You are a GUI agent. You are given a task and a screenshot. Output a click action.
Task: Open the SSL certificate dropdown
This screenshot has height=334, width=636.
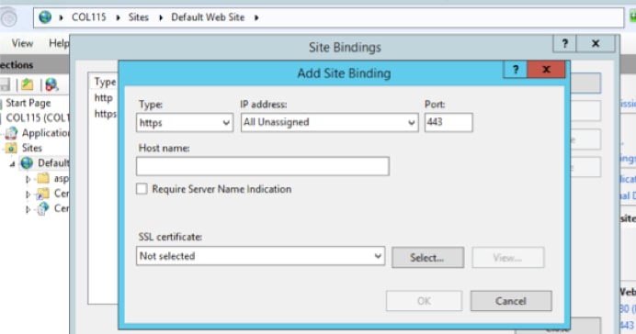click(260, 256)
